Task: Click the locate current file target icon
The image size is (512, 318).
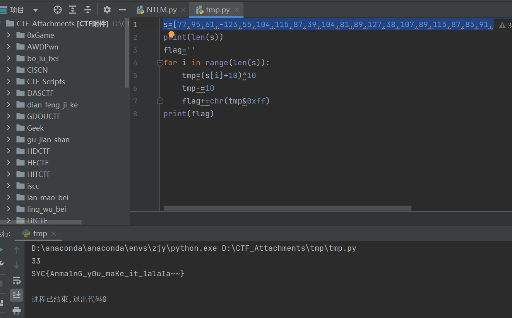Action: click(57, 10)
